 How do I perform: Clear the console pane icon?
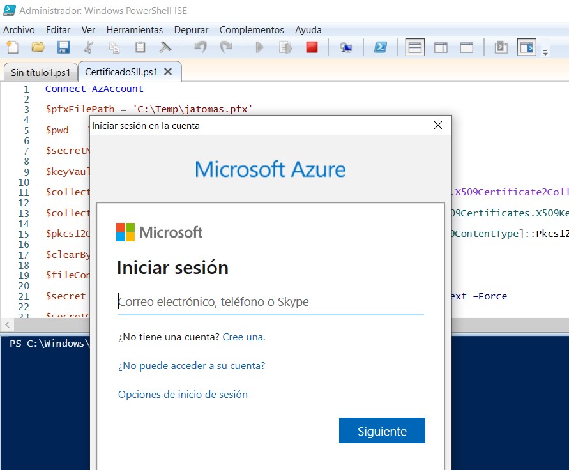point(165,47)
